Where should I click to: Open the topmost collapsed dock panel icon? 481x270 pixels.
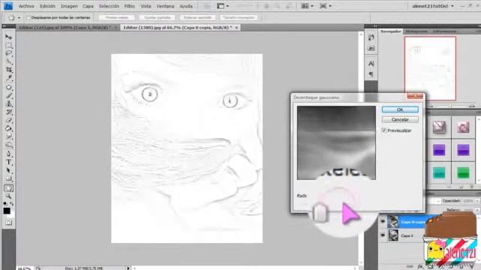371,37
